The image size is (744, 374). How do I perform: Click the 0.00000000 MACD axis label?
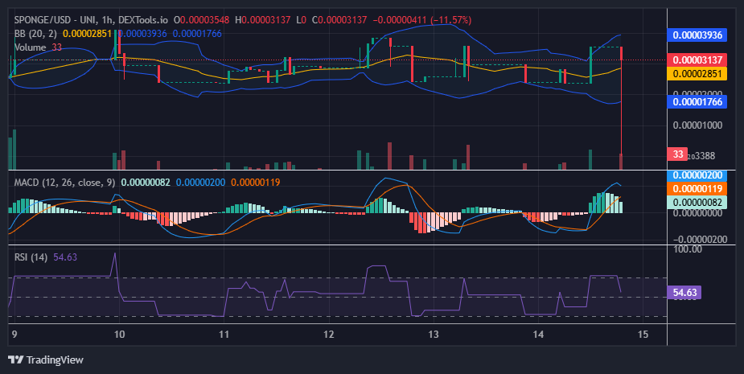pyautogui.click(x=697, y=212)
